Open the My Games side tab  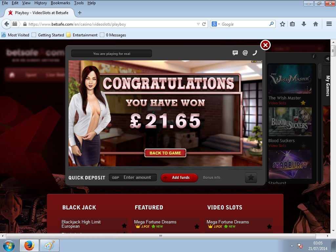click(x=327, y=86)
